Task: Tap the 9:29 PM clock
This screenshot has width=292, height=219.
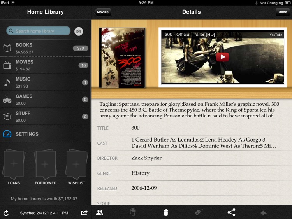Action: [x=146, y=3]
